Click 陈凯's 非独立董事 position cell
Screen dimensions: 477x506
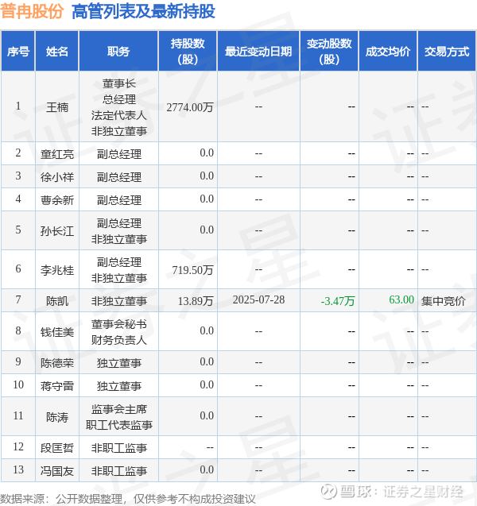click(x=118, y=301)
